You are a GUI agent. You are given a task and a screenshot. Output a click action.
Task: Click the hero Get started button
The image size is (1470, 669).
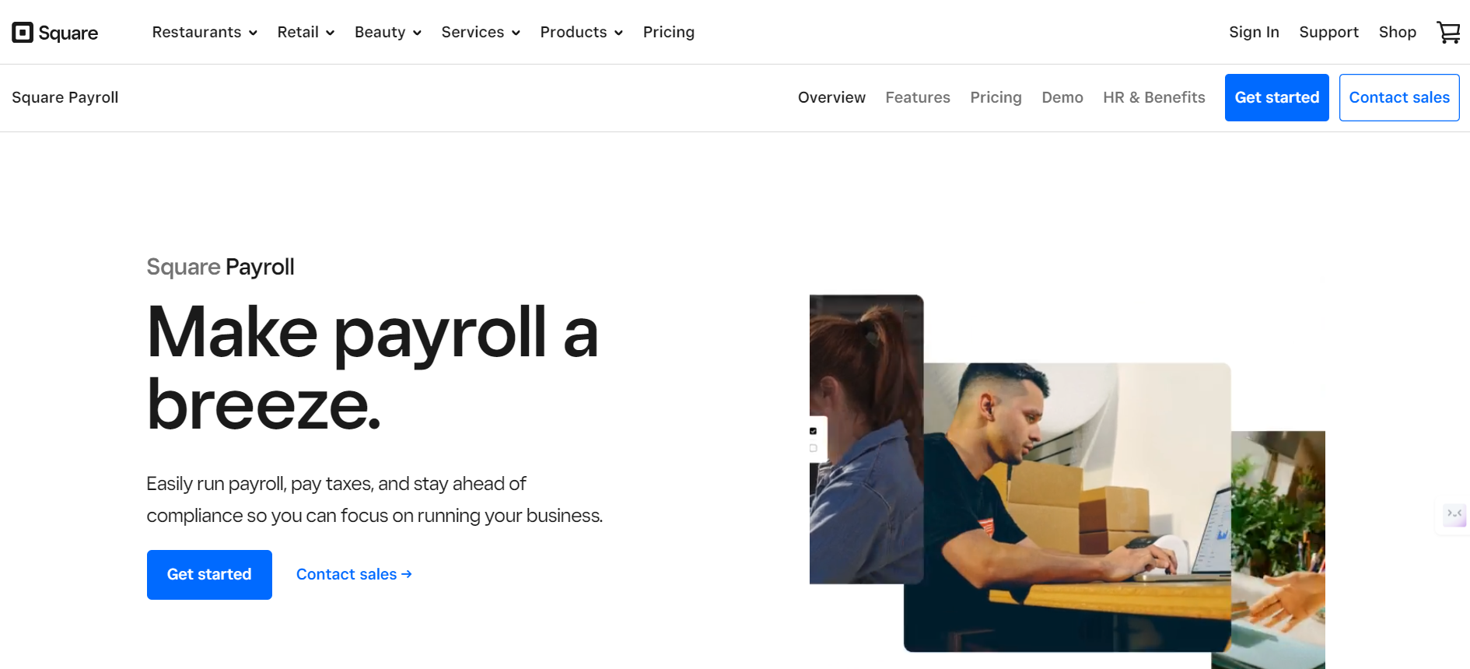pos(209,575)
